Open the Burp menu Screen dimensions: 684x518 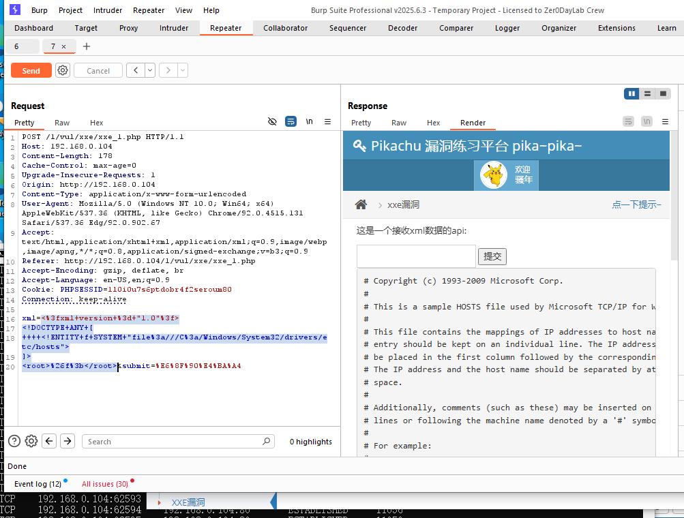point(40,10)
